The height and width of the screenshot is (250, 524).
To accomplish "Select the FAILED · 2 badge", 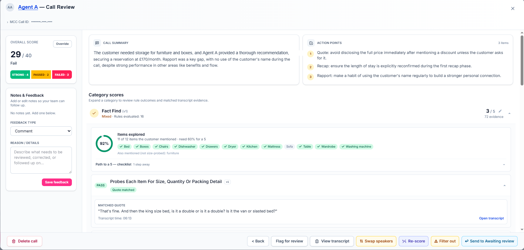I will tap(62, 75).
